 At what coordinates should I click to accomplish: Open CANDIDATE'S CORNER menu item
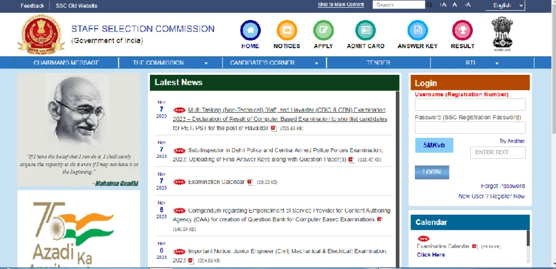(262, 63)
